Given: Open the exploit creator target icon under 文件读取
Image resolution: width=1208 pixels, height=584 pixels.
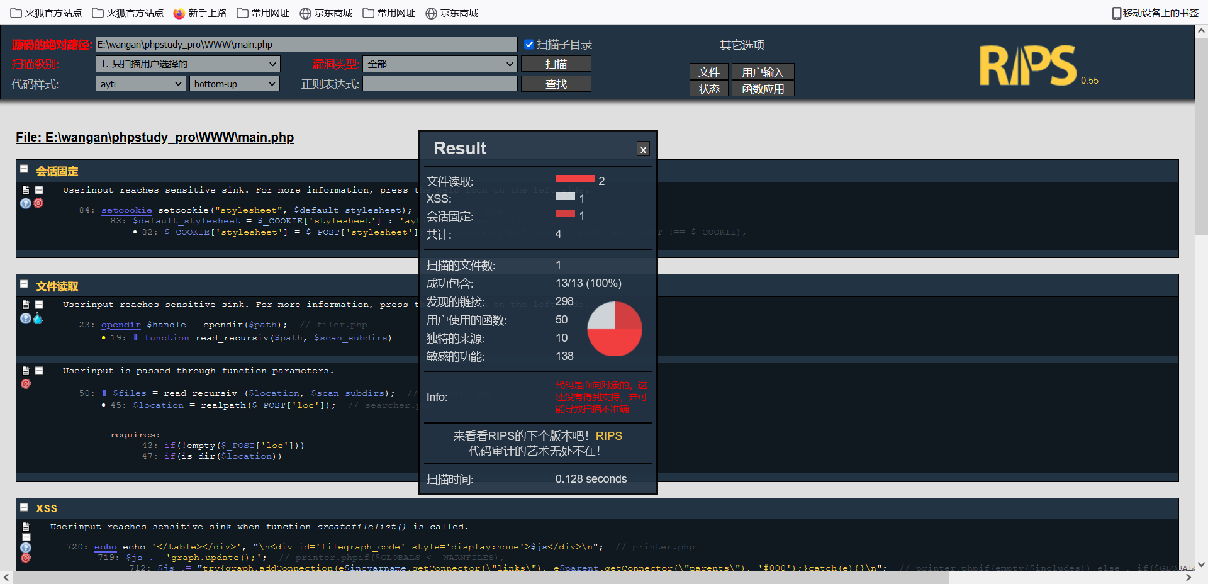Looking at the screenshot, I should [26, 384].
